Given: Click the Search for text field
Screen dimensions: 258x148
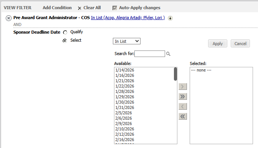Looking at the screenshot, I should coord(150,54).
